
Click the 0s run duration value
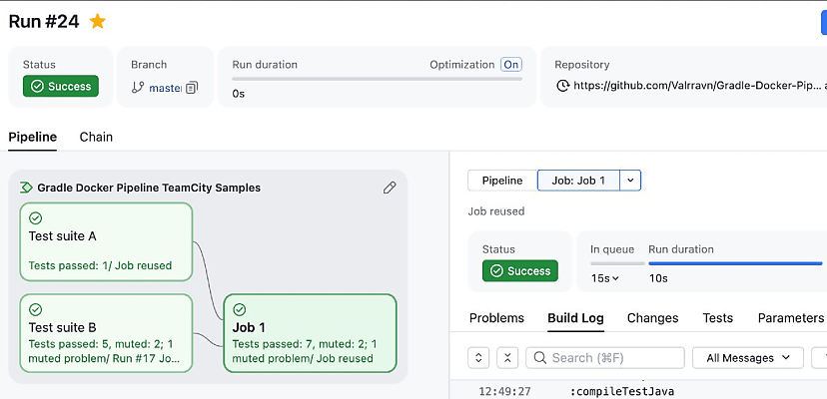pos(239,94)
